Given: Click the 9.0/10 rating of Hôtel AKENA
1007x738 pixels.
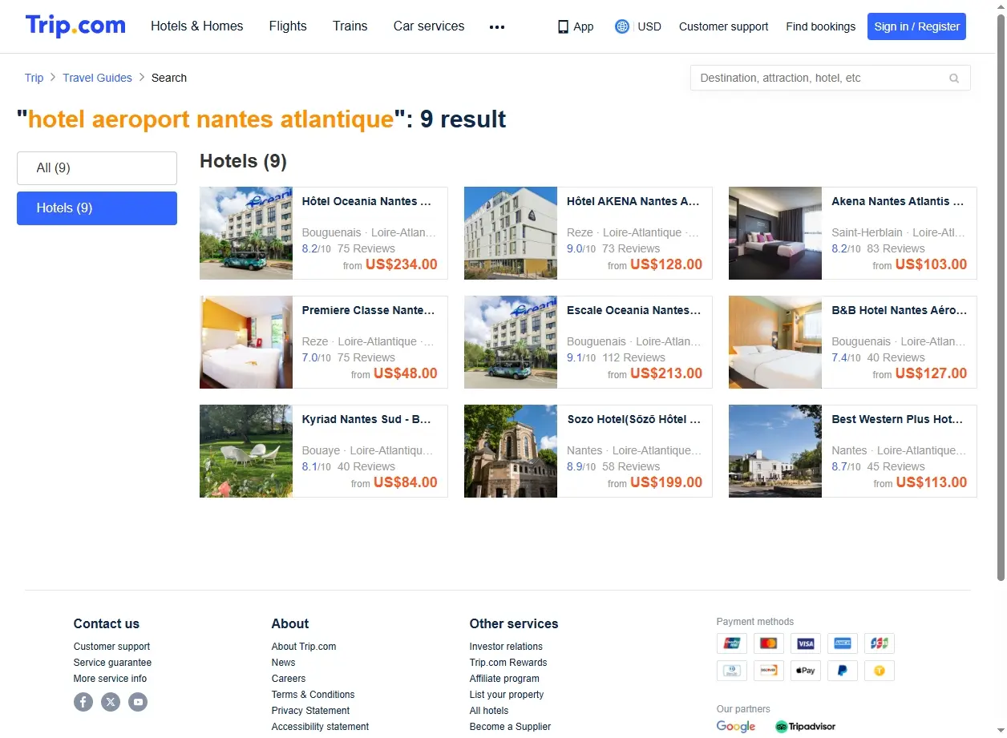Looking at the screenshot, I should [x=581, y=248].
